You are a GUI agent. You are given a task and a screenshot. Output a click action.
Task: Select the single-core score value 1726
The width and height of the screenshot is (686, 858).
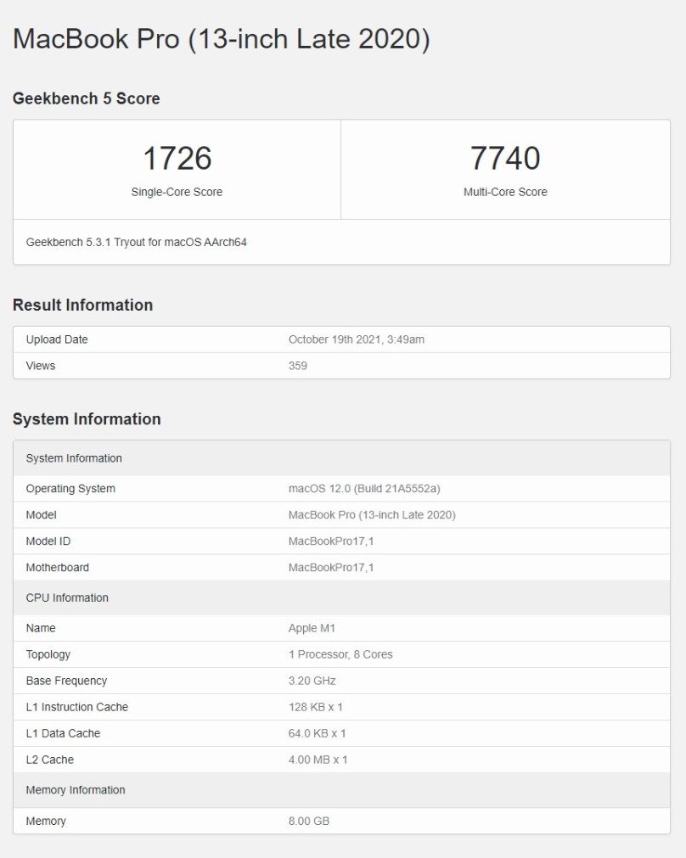(x=177, y=158)
